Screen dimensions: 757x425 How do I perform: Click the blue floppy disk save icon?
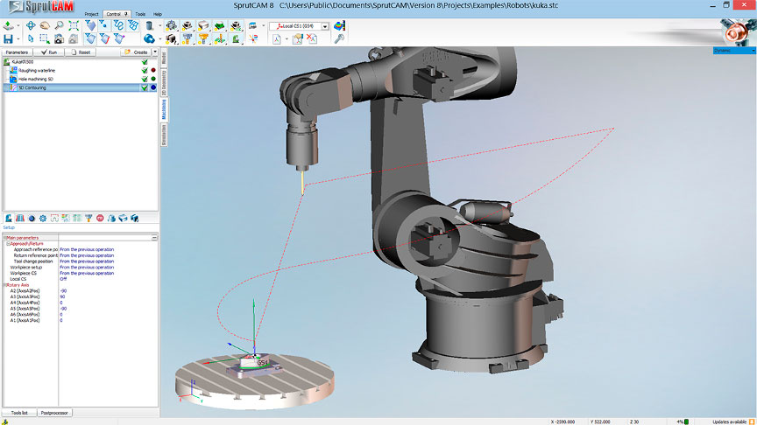coord(8,39)
